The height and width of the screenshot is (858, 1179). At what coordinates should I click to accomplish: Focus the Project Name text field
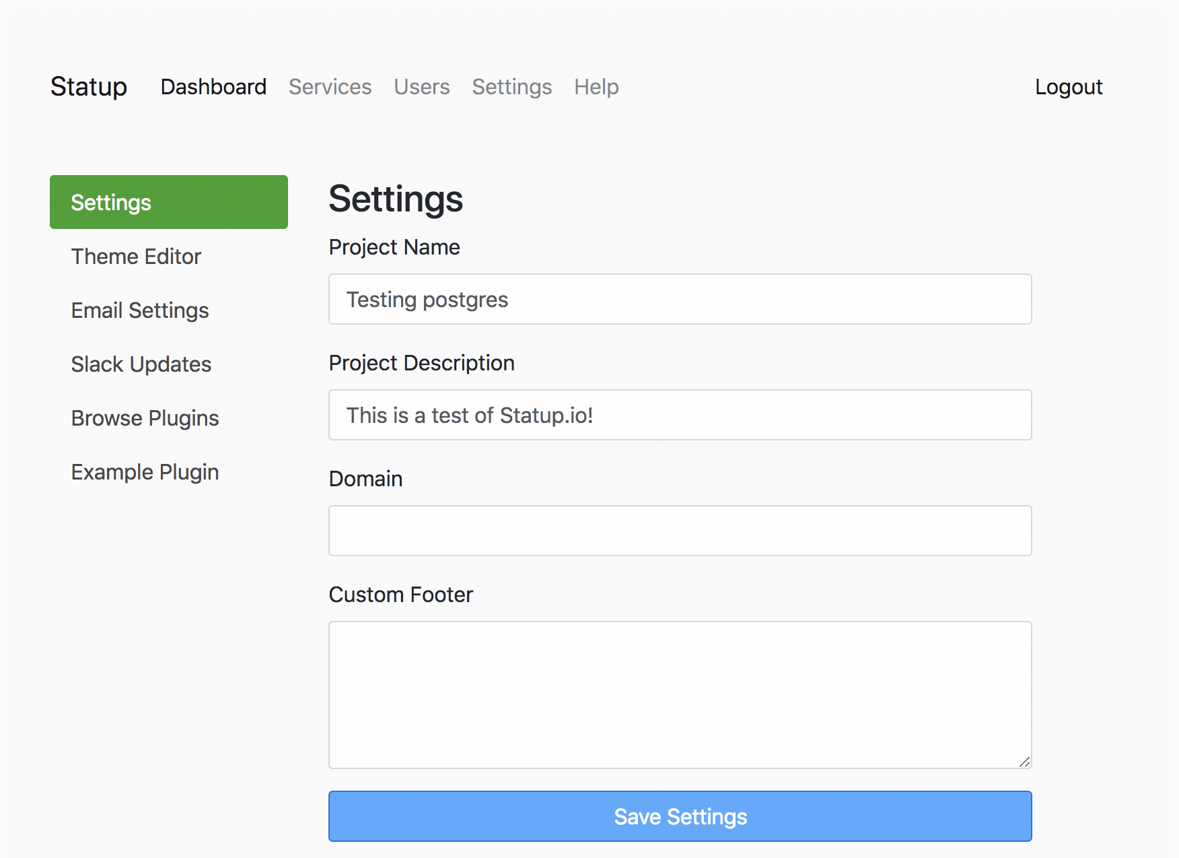[680, 299]
